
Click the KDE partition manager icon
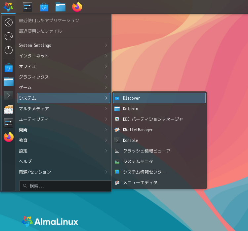(117, 119)
